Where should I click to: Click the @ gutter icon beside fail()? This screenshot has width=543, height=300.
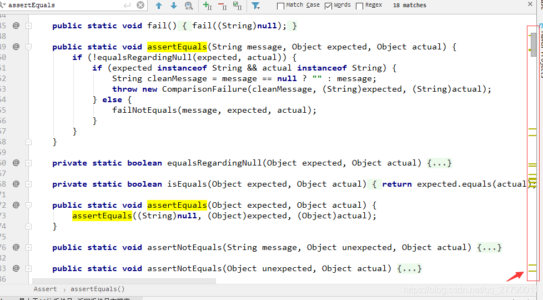click(16, 26)
